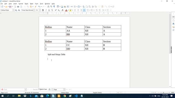The height and width of the screenshot is (98, 175).
Task: Close the Find toolbar with red X
Action: [x=2, y=90]
